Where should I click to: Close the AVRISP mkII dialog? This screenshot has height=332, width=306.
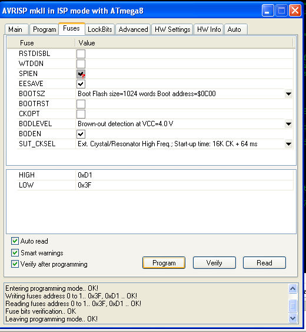(x=295, y=10)
